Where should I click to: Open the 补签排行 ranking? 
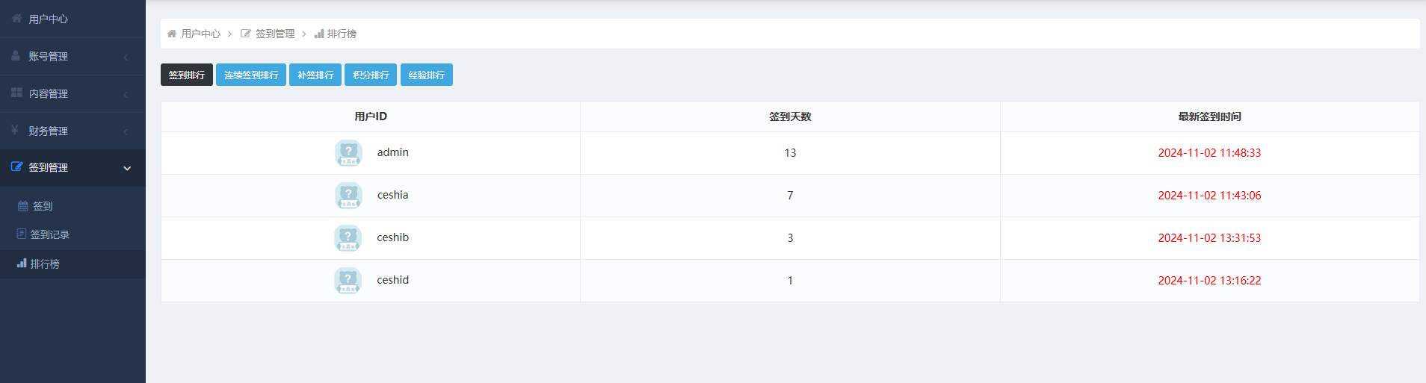click(x=315, y=75)
